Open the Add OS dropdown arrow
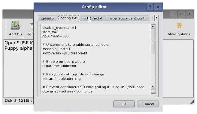The height and width of the screenshot is (114, 197). (x=23, y=37)
